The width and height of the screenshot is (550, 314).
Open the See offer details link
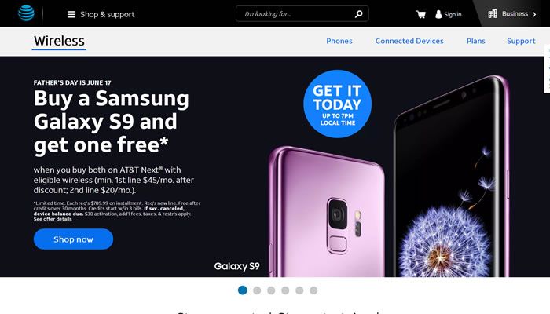[x=53, y=219]
